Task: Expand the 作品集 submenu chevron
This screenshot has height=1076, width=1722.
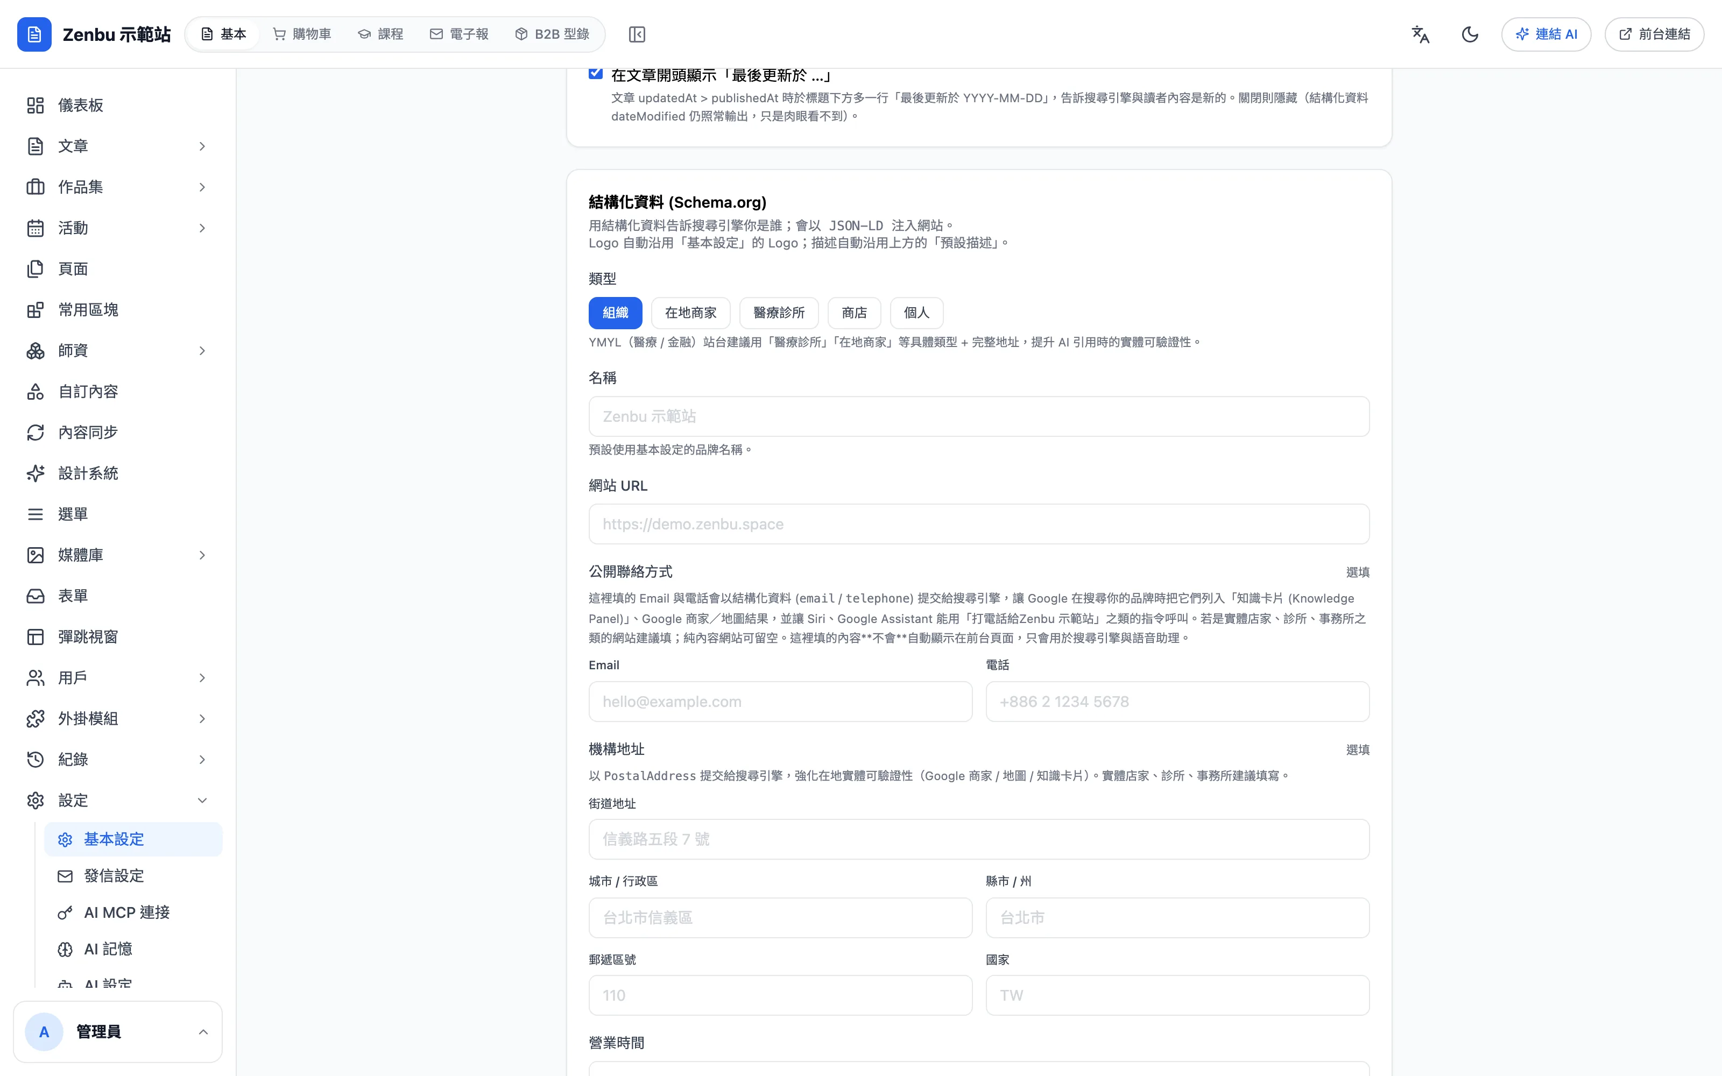Action: point(202,187)
